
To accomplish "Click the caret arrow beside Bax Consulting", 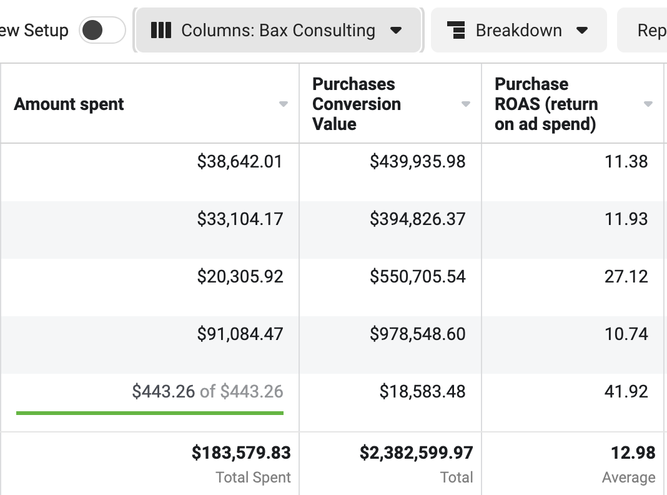I will click(x=395, y=31).
